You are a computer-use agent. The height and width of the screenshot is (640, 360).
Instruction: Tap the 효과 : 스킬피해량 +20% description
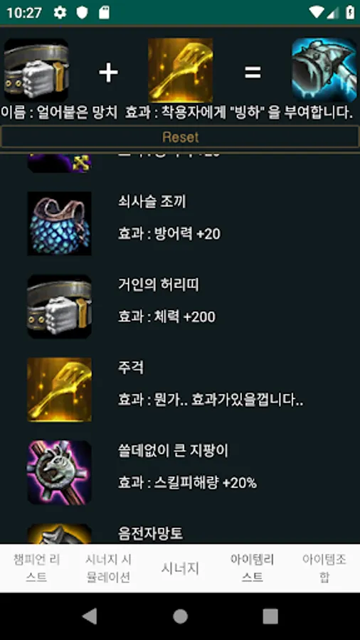point(187,484)
